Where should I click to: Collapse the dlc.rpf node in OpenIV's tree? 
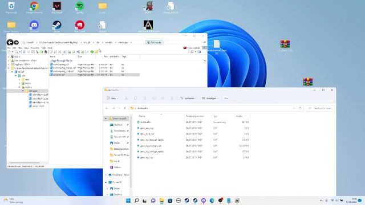pos(12,72)
